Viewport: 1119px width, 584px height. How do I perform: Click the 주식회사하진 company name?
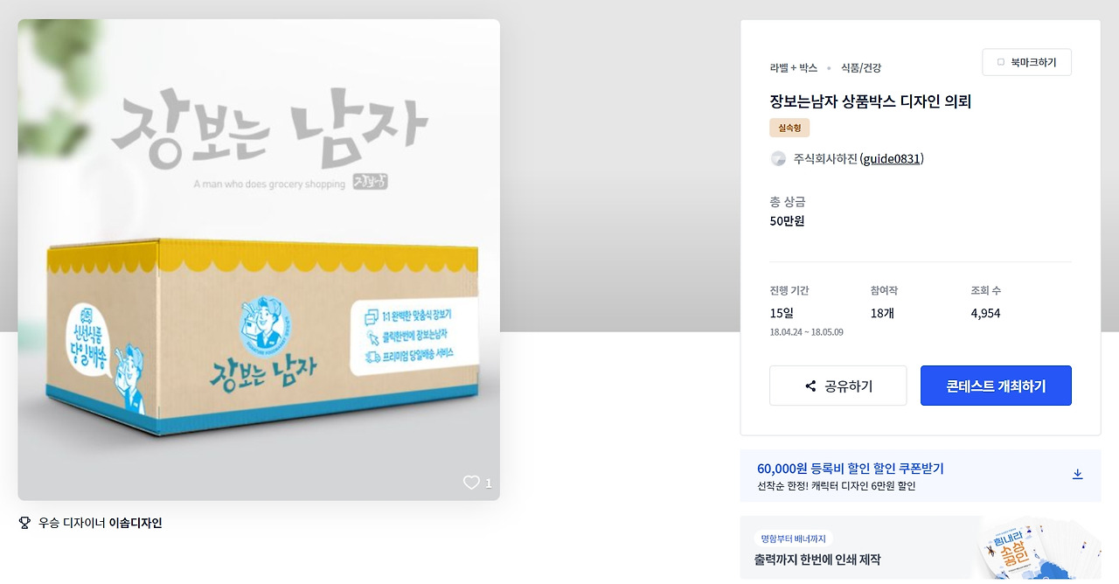[x=825, y=158]
